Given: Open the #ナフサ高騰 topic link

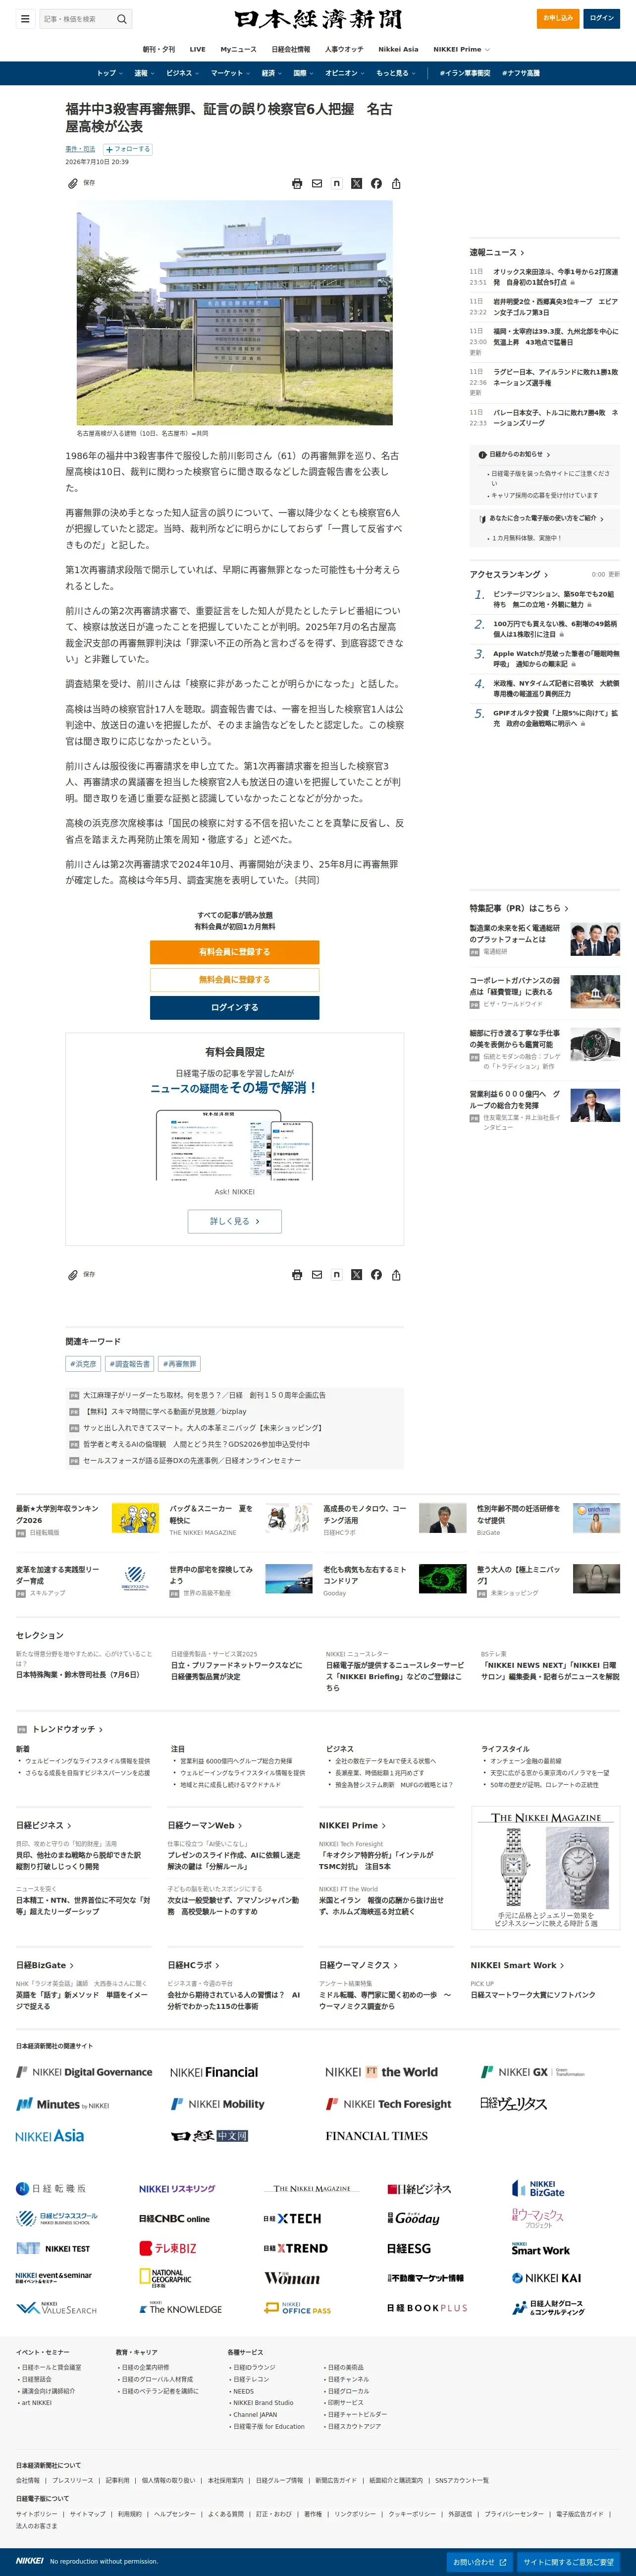Looking at the screenshot, I should [x=521, y=73].
